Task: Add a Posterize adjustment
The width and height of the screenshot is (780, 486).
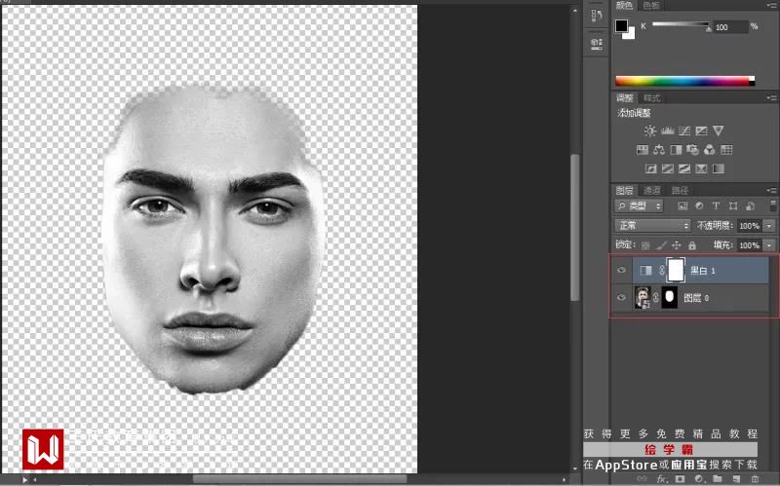Action: (x=668, y=168)
